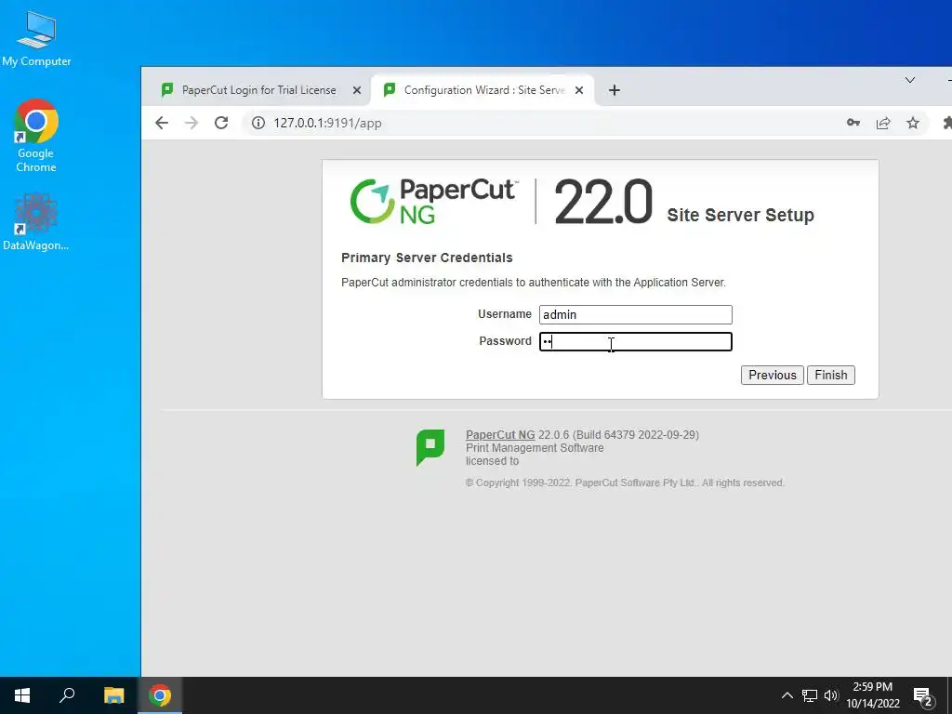Open saved passwords key icon
The width and height of the screenshot is (952, 714).
coord(853,124)
